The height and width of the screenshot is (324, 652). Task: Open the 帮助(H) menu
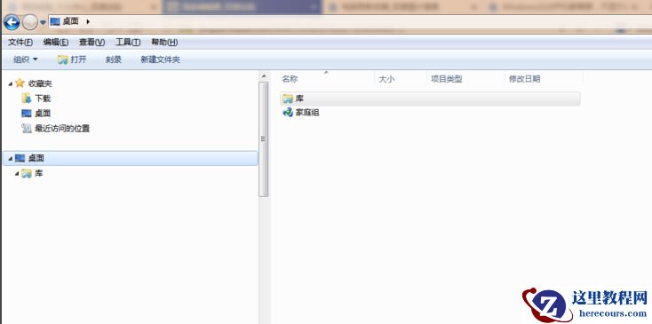pos(164,43)
